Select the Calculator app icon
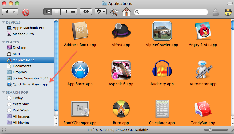 [x=162, y=109]
